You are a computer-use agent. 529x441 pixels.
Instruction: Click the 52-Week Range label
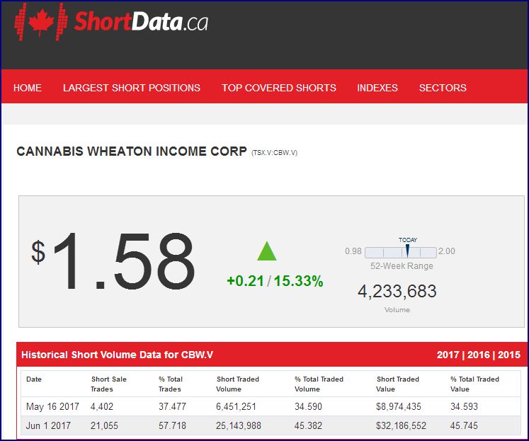(402, 266)
